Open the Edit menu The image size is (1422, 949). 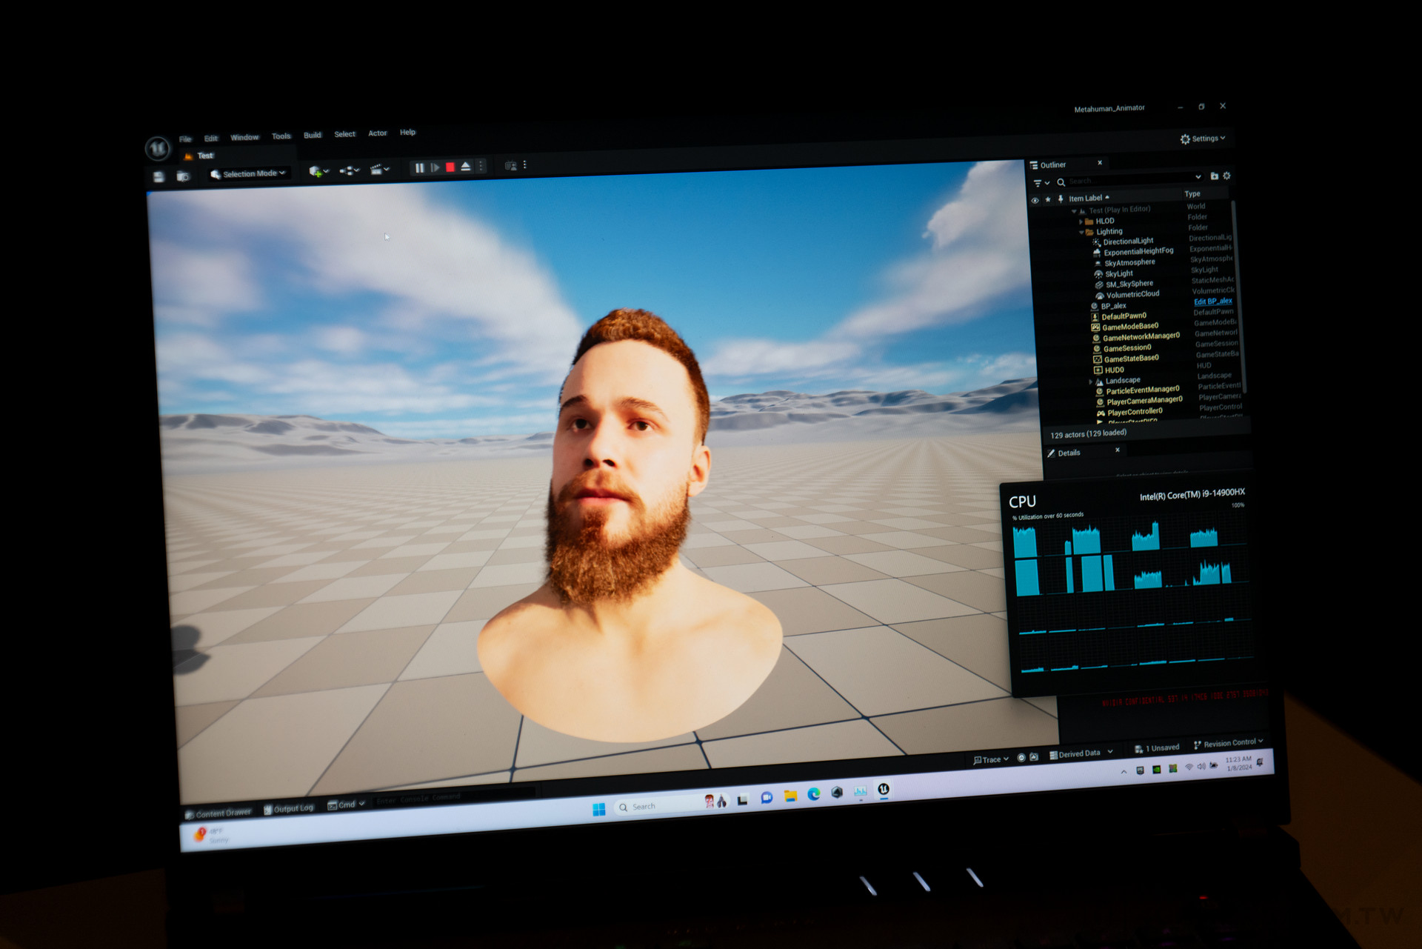pos(211,138)
